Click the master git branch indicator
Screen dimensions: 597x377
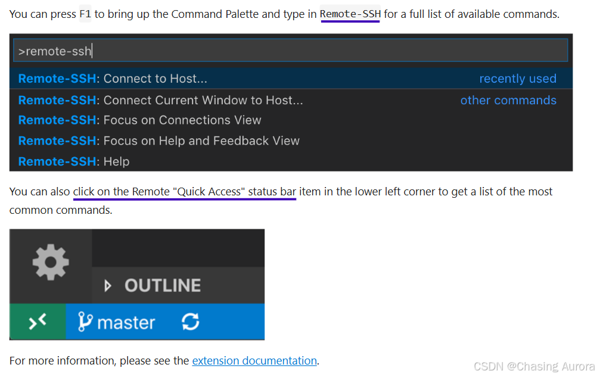click(116, 322)
